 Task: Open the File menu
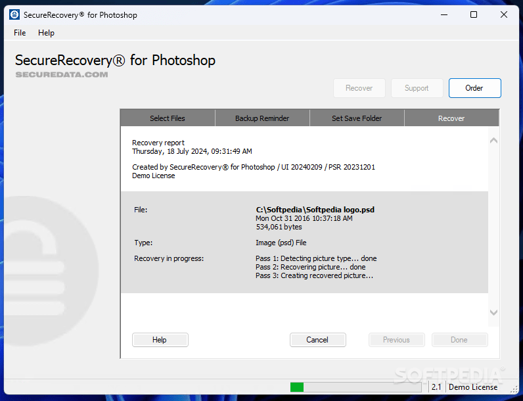20,33
